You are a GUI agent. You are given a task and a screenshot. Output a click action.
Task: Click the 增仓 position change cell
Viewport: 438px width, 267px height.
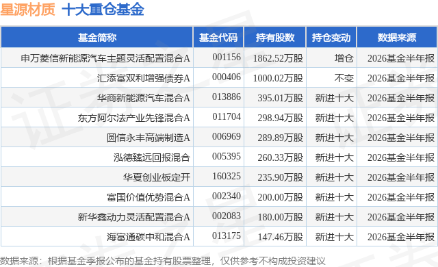pyautogui.click(x=344, y=58)
